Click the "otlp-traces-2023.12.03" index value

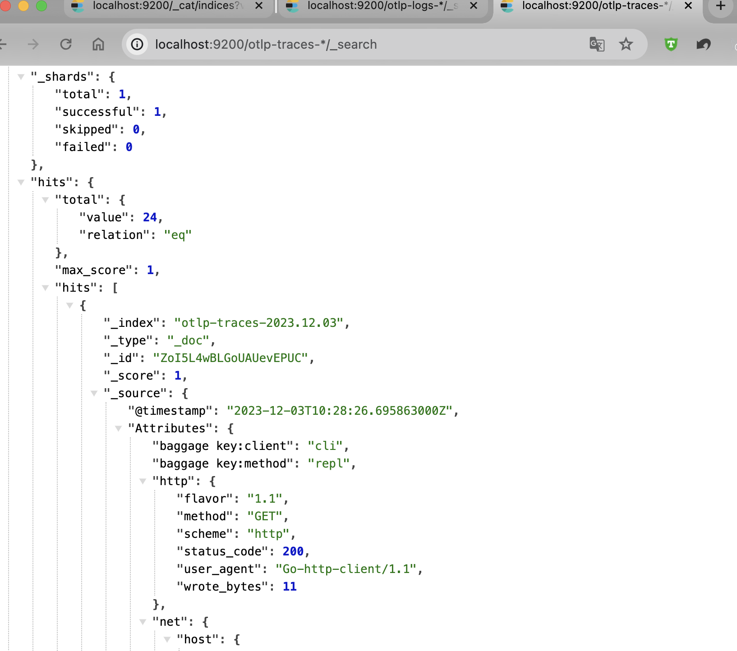point(259,323)
